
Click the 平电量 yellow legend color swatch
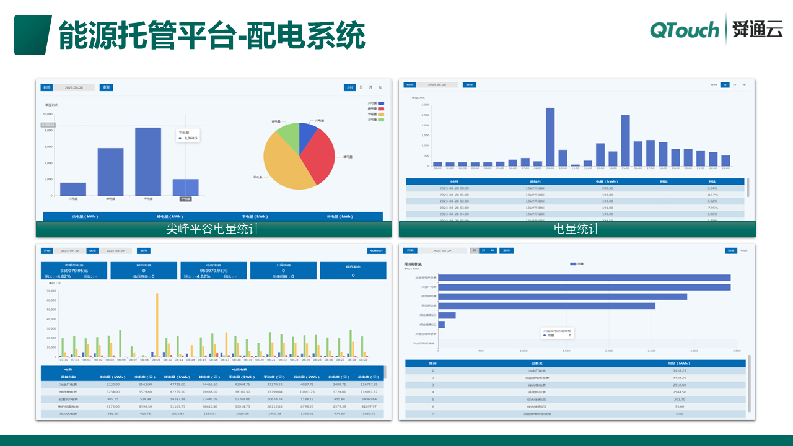(x=381, y=114)
